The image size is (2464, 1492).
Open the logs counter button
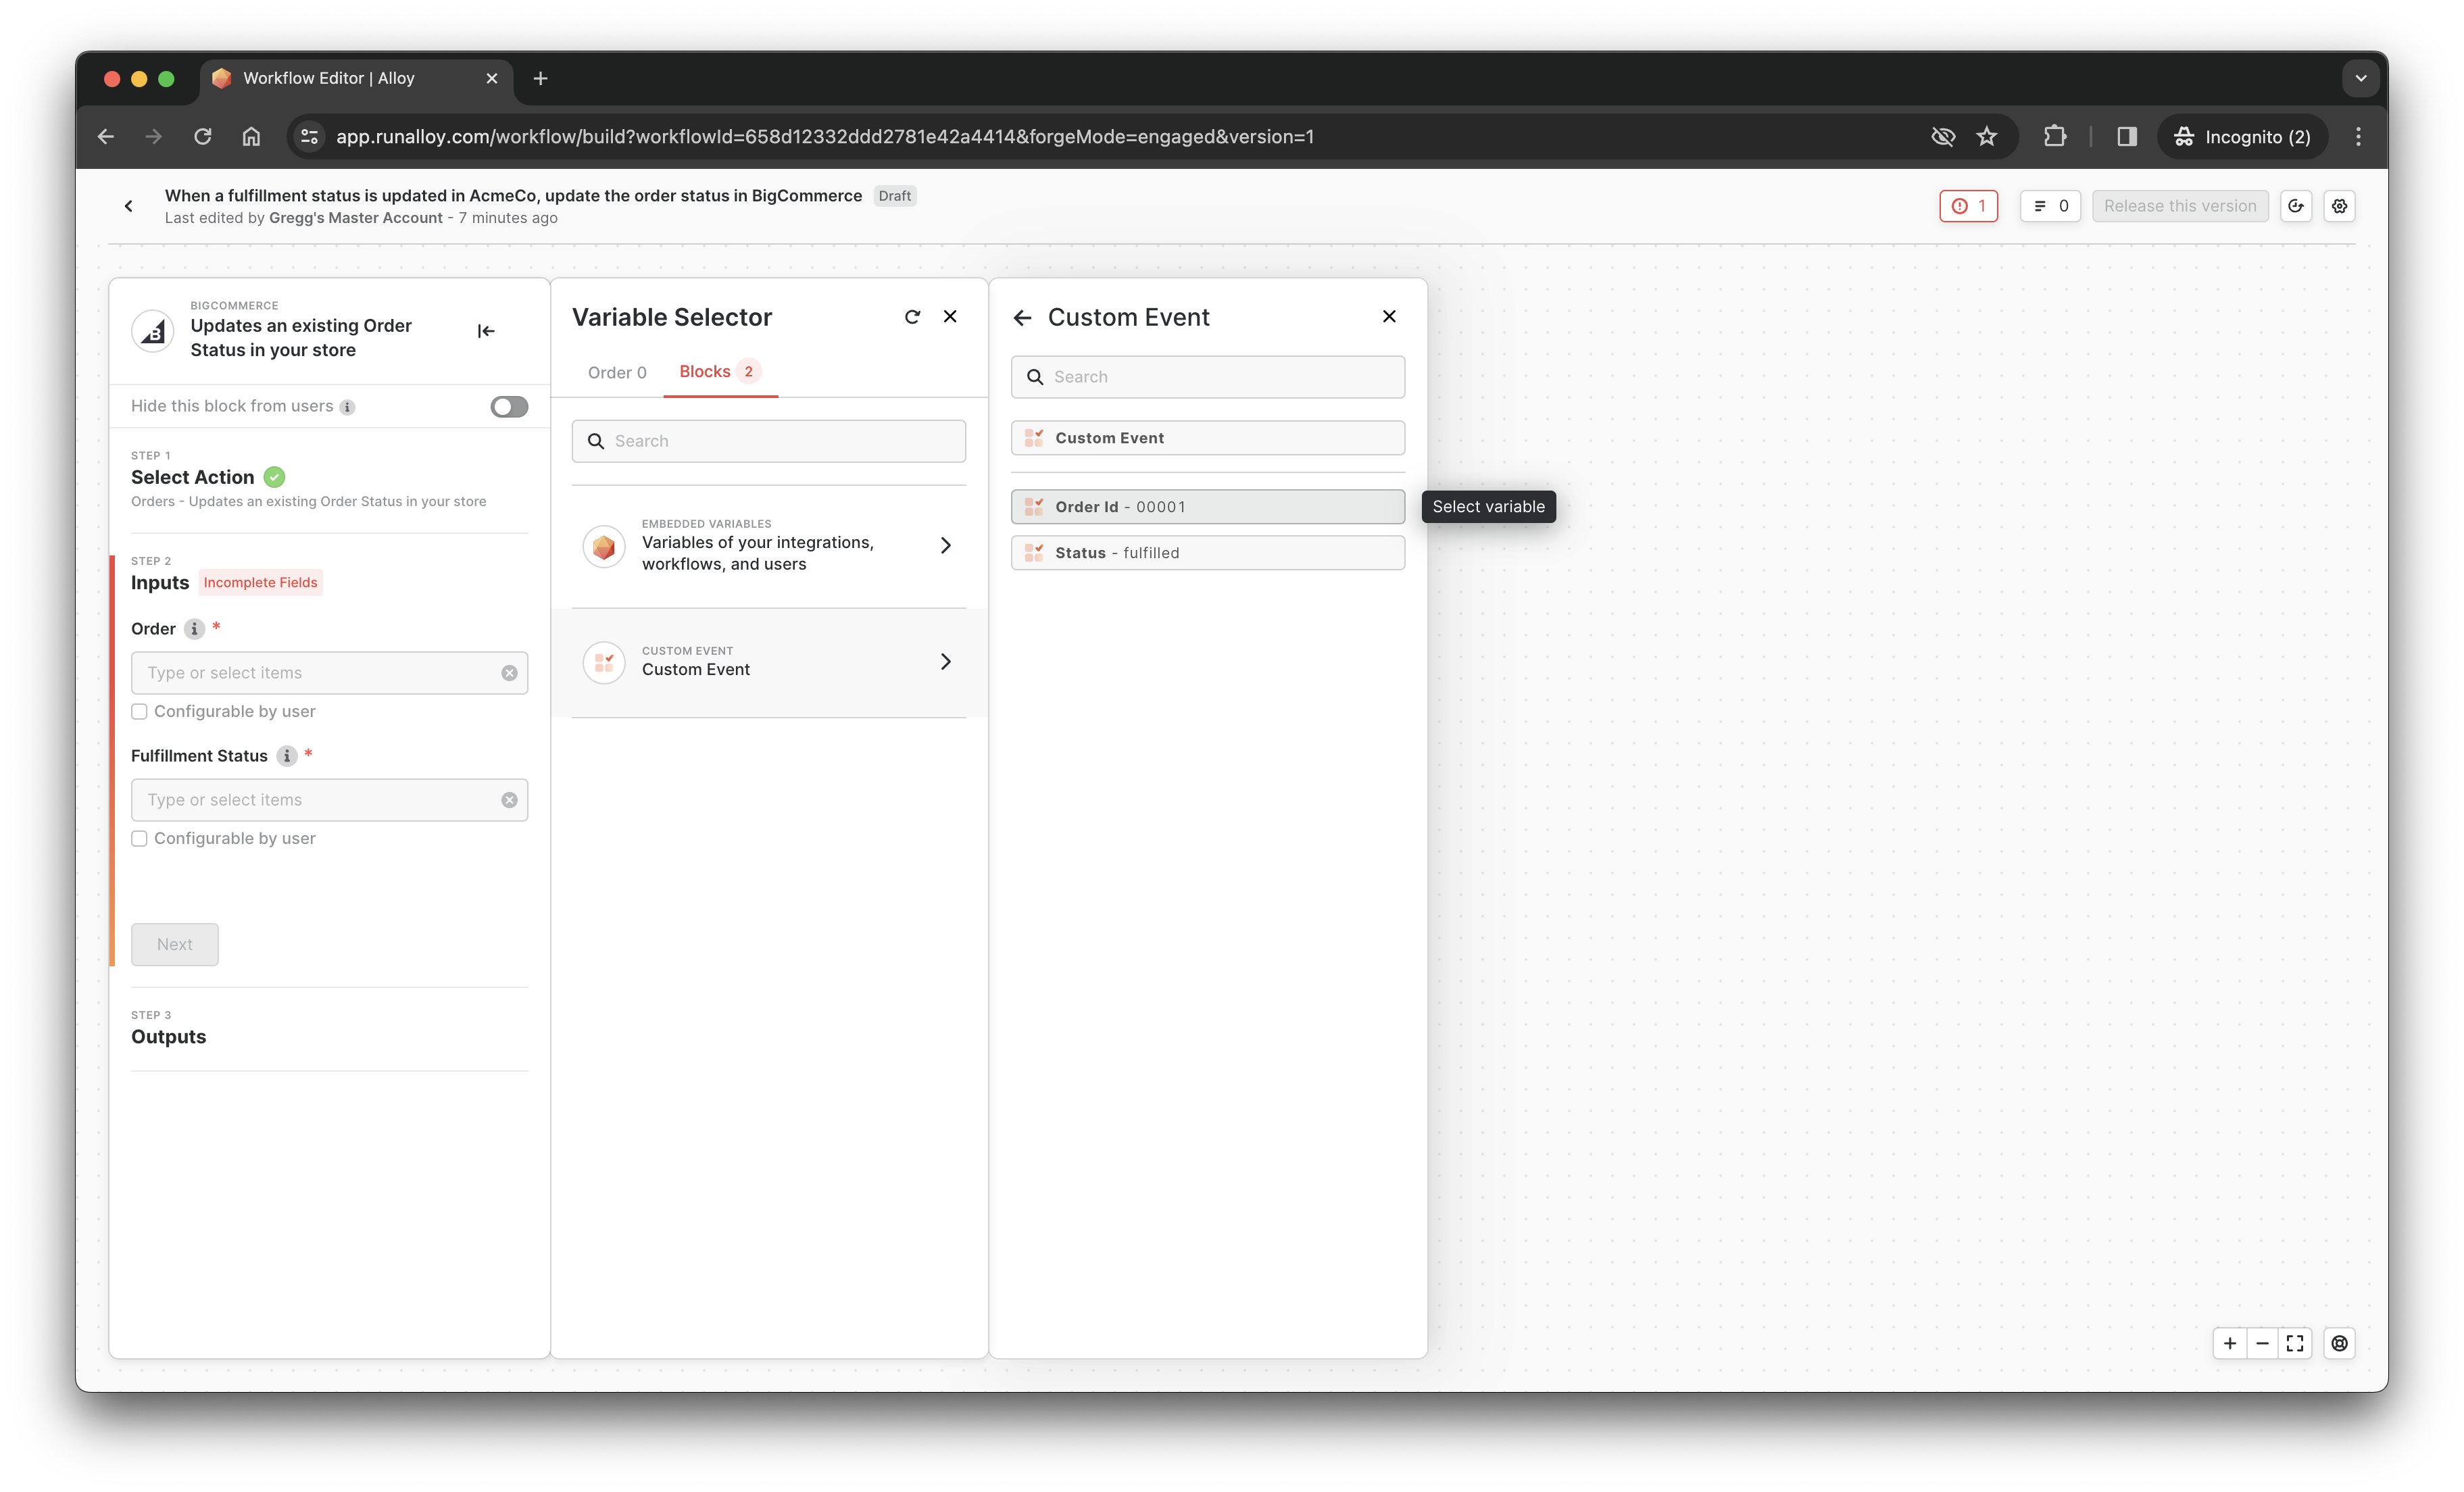pos(2050,206)
